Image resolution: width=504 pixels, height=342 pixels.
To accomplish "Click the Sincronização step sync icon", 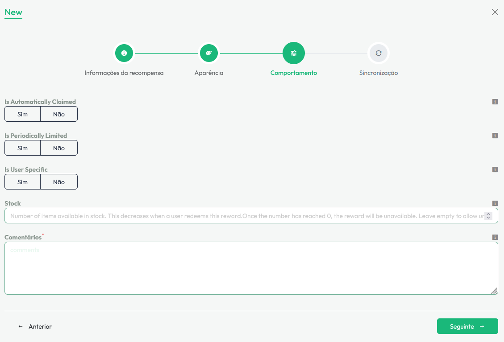I will click(x=378, y=53).
